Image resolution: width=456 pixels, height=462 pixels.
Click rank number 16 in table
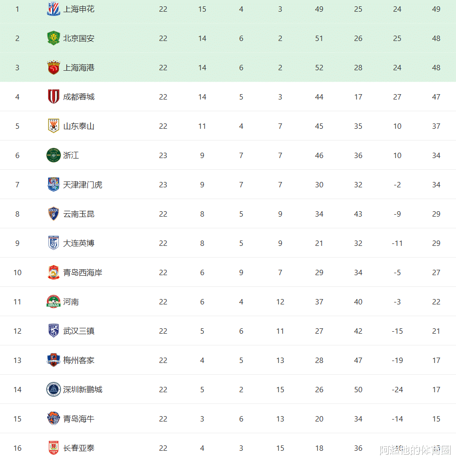[18, 448]
